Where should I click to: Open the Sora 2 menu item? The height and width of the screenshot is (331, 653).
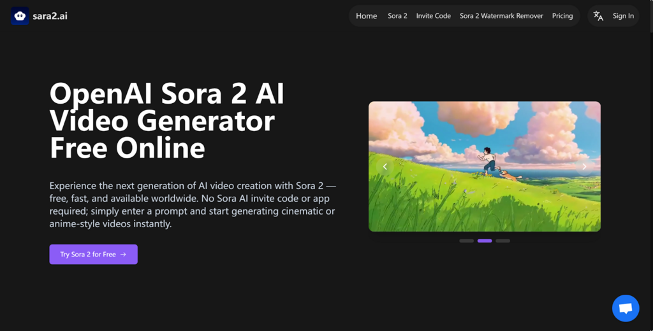click(397, 16)
